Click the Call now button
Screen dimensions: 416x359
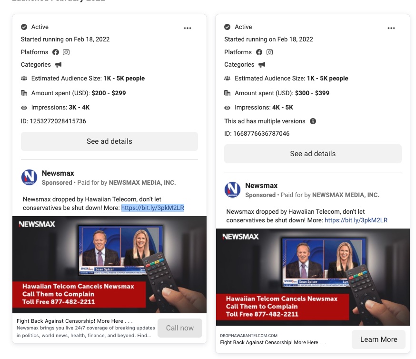[x=179, y=328]
